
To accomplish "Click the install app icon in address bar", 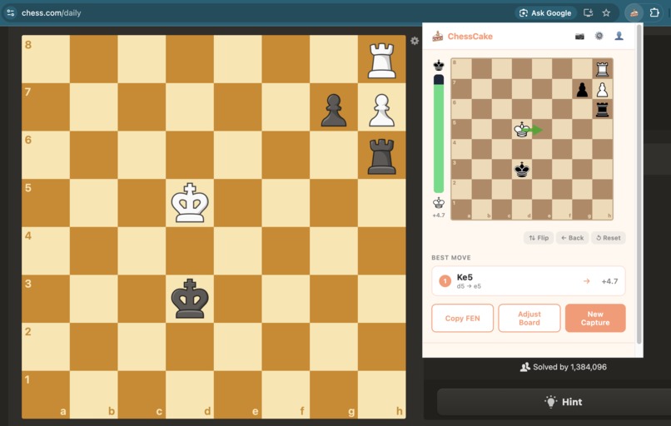I will (x=588, y=12).
